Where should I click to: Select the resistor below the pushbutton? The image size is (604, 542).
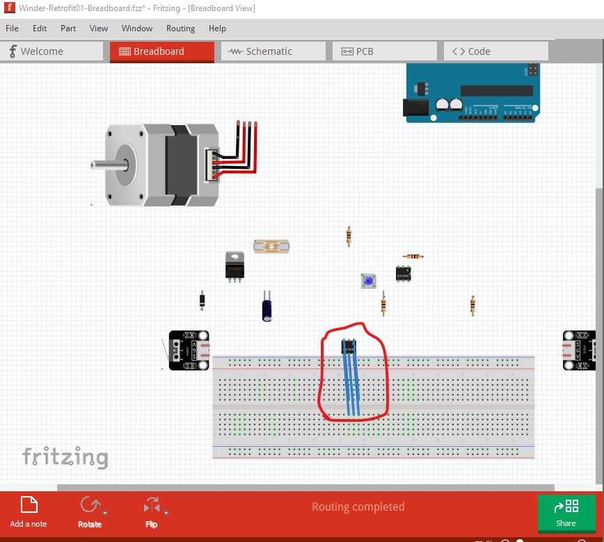(383, 304)
